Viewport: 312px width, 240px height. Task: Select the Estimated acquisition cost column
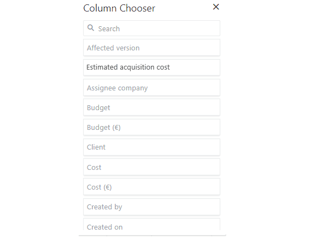point(151,67)
